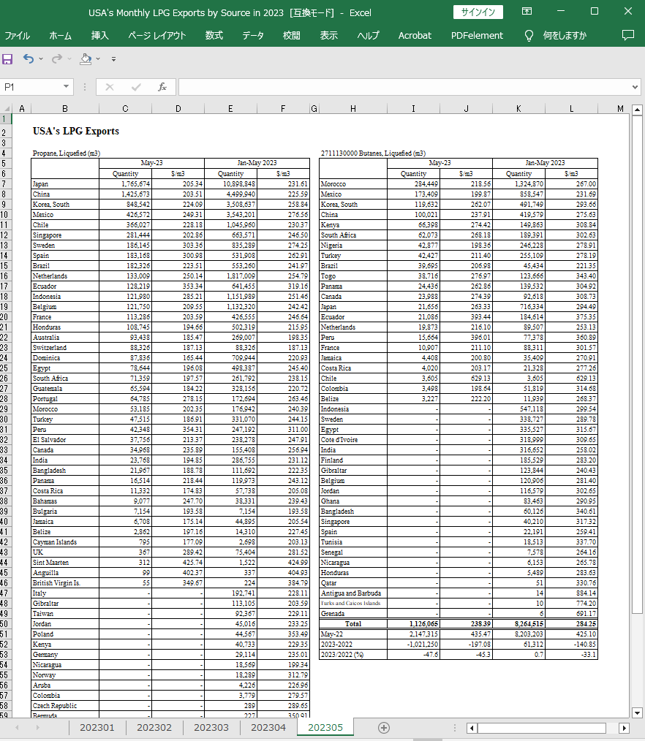
Task: Open the Insert Function (fx) dialog
Action: [162, 87]
